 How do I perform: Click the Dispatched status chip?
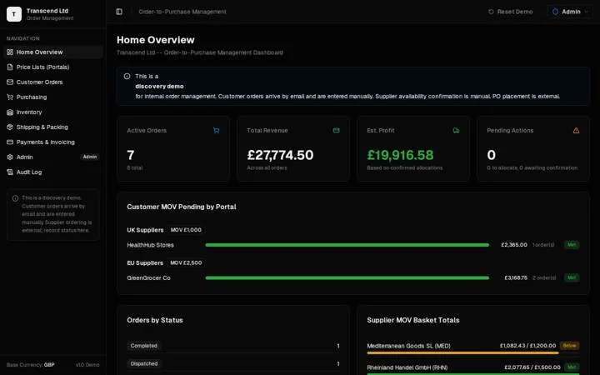(x=144, y=364)
